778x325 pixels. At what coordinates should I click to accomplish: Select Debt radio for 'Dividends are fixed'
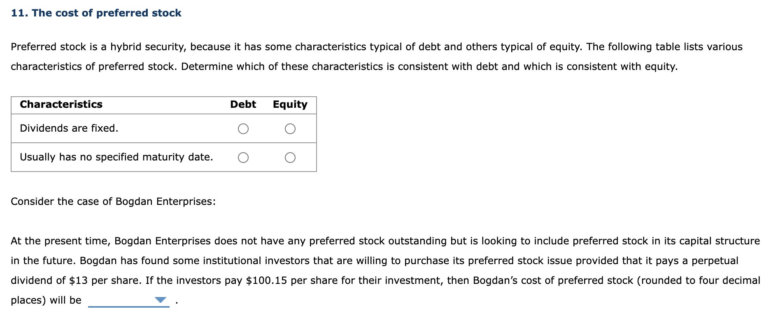pos(244,129)
